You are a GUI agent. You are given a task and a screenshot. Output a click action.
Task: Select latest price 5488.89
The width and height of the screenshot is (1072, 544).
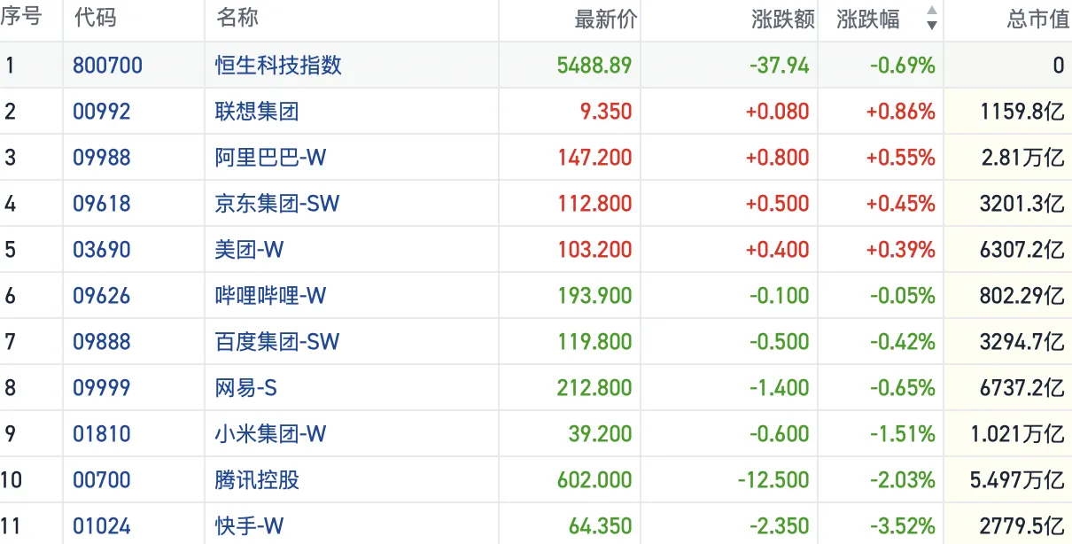click(x=594, y=66)
